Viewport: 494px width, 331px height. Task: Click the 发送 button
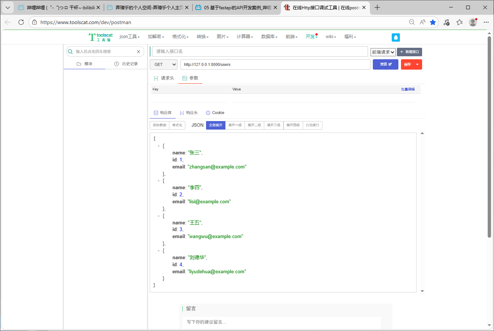(x=385, y=64)
